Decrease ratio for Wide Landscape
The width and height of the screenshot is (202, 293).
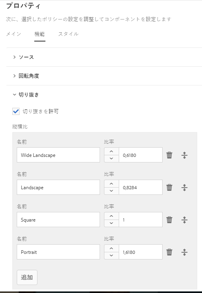(x=111, y=158)
